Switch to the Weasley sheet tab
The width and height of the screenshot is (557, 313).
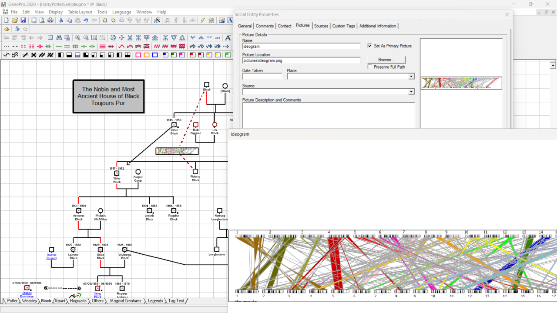tap(30, 301)
